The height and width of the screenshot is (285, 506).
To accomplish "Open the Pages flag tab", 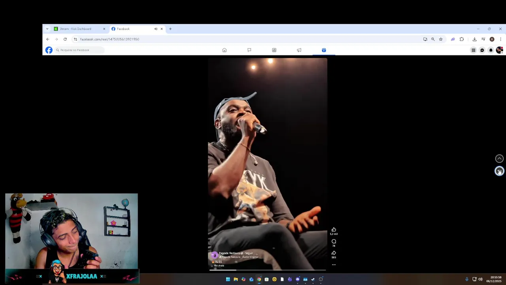I will tap(249, 50).
